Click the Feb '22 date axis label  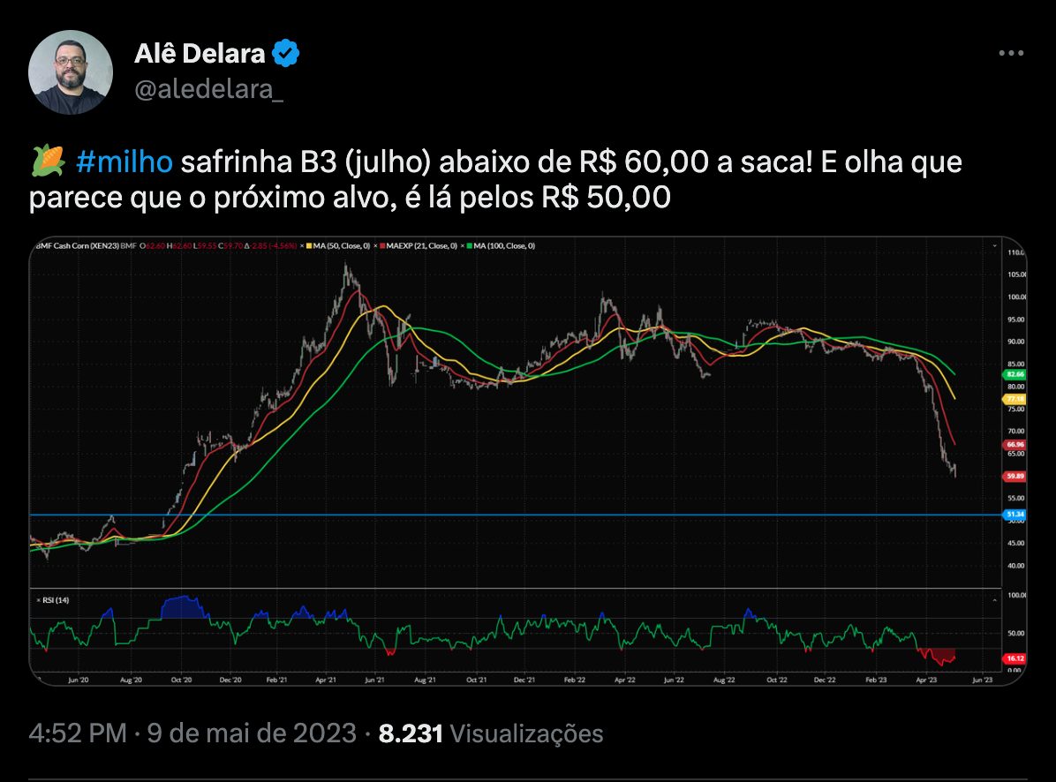575,680
